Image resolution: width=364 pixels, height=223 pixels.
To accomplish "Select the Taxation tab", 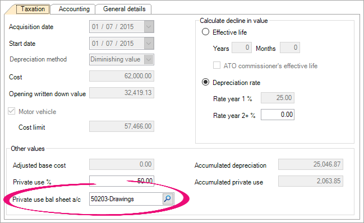I will [x=33, y=9].
